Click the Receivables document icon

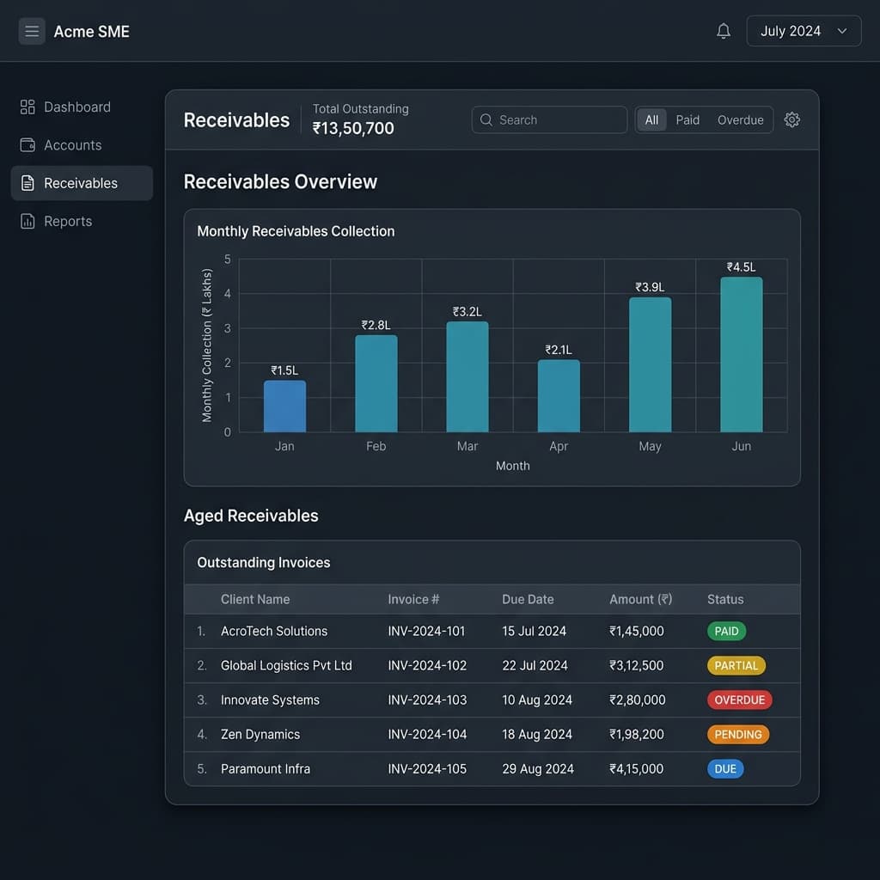tap(27, 183)
